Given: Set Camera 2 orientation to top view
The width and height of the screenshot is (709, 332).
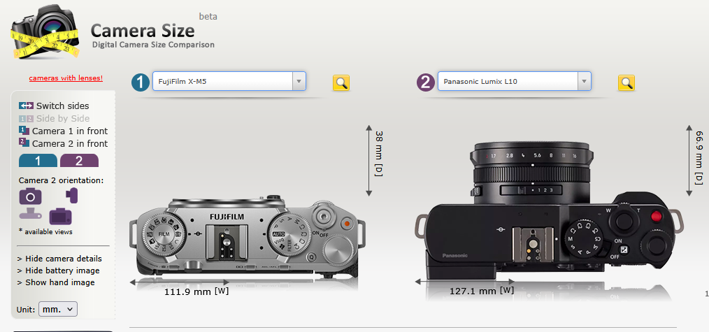Looking at the screenshot, I should coord(31,214).
